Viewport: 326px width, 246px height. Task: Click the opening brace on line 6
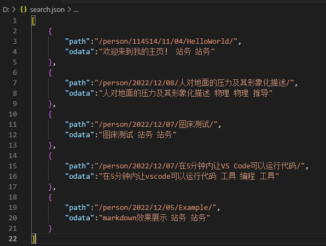(50, 73)
